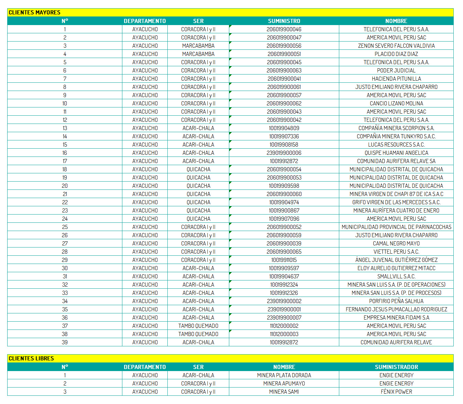Select supply number 206019900046
The height and width of the screenshot is (404, 463).
point(284,29)
